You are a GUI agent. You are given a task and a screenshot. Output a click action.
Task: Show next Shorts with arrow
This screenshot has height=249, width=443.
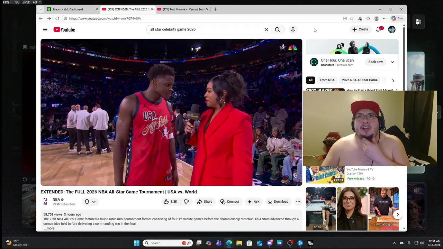tap(398, 215)
